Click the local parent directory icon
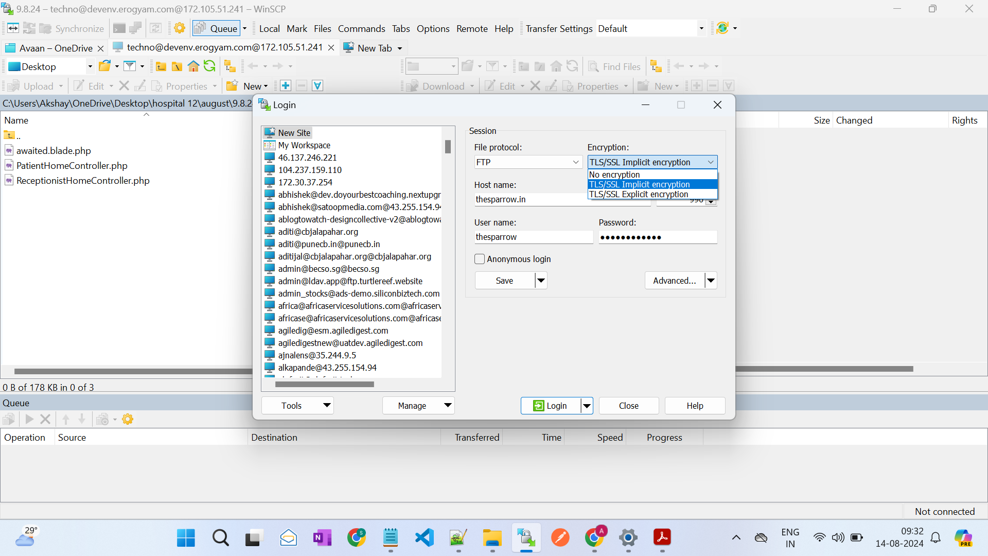 [x=161, y=66]
